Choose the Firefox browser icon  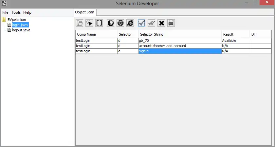point(111,23)
